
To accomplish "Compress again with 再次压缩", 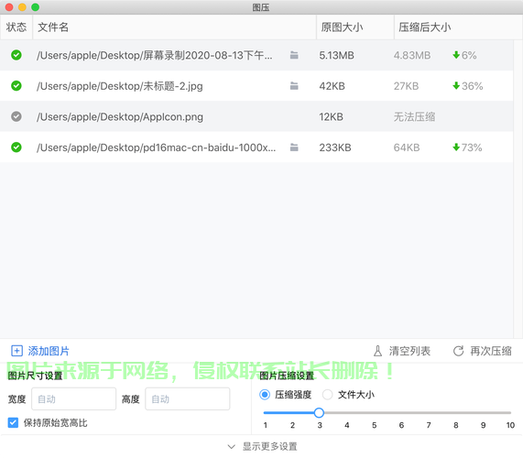I will pyautogui.click(x=483, y=351).
